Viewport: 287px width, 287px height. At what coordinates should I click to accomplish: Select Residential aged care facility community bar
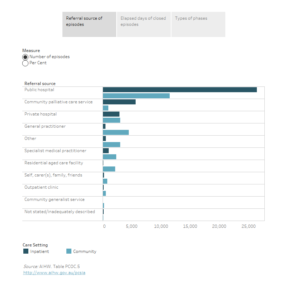click(109, 169)
